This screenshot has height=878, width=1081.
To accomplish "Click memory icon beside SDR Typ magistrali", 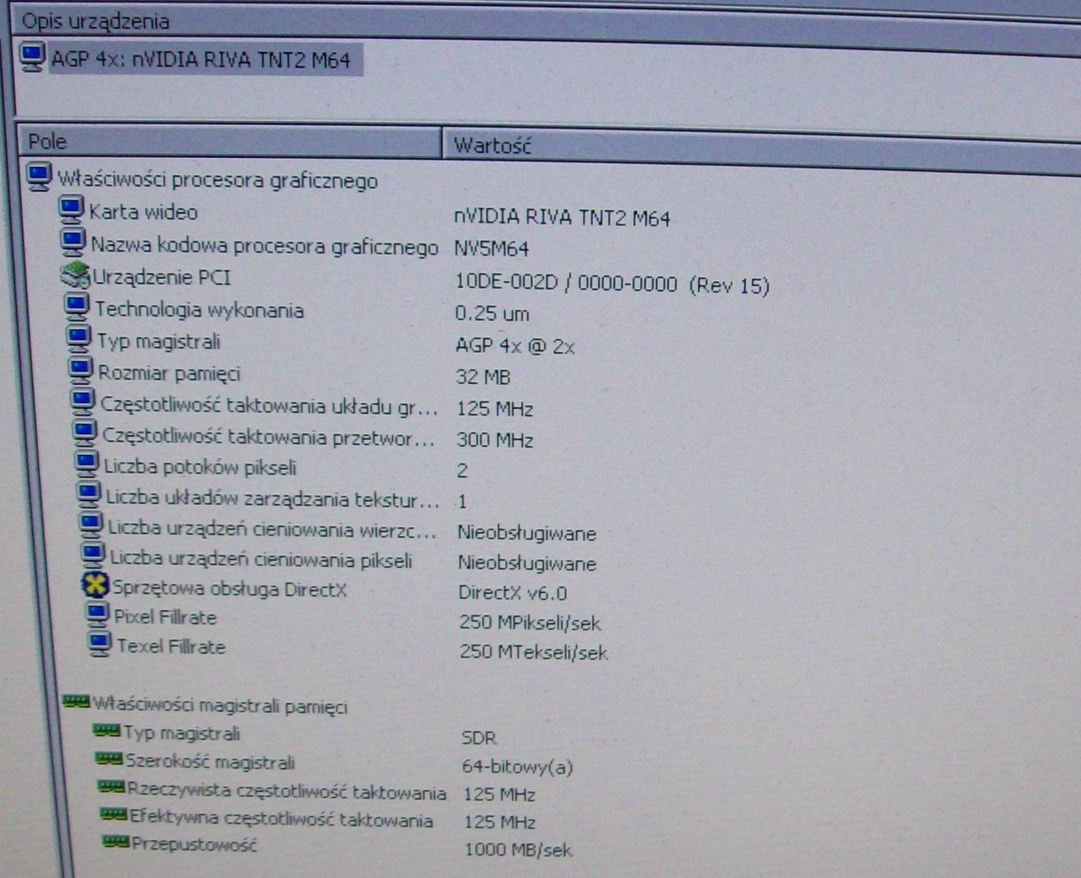I will [x=106, y=731].
